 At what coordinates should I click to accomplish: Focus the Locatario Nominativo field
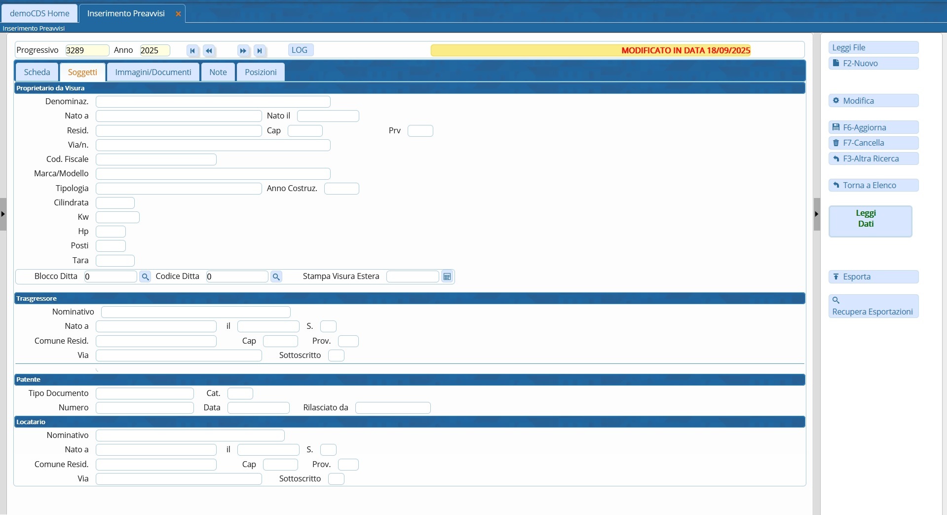point(190,436)
